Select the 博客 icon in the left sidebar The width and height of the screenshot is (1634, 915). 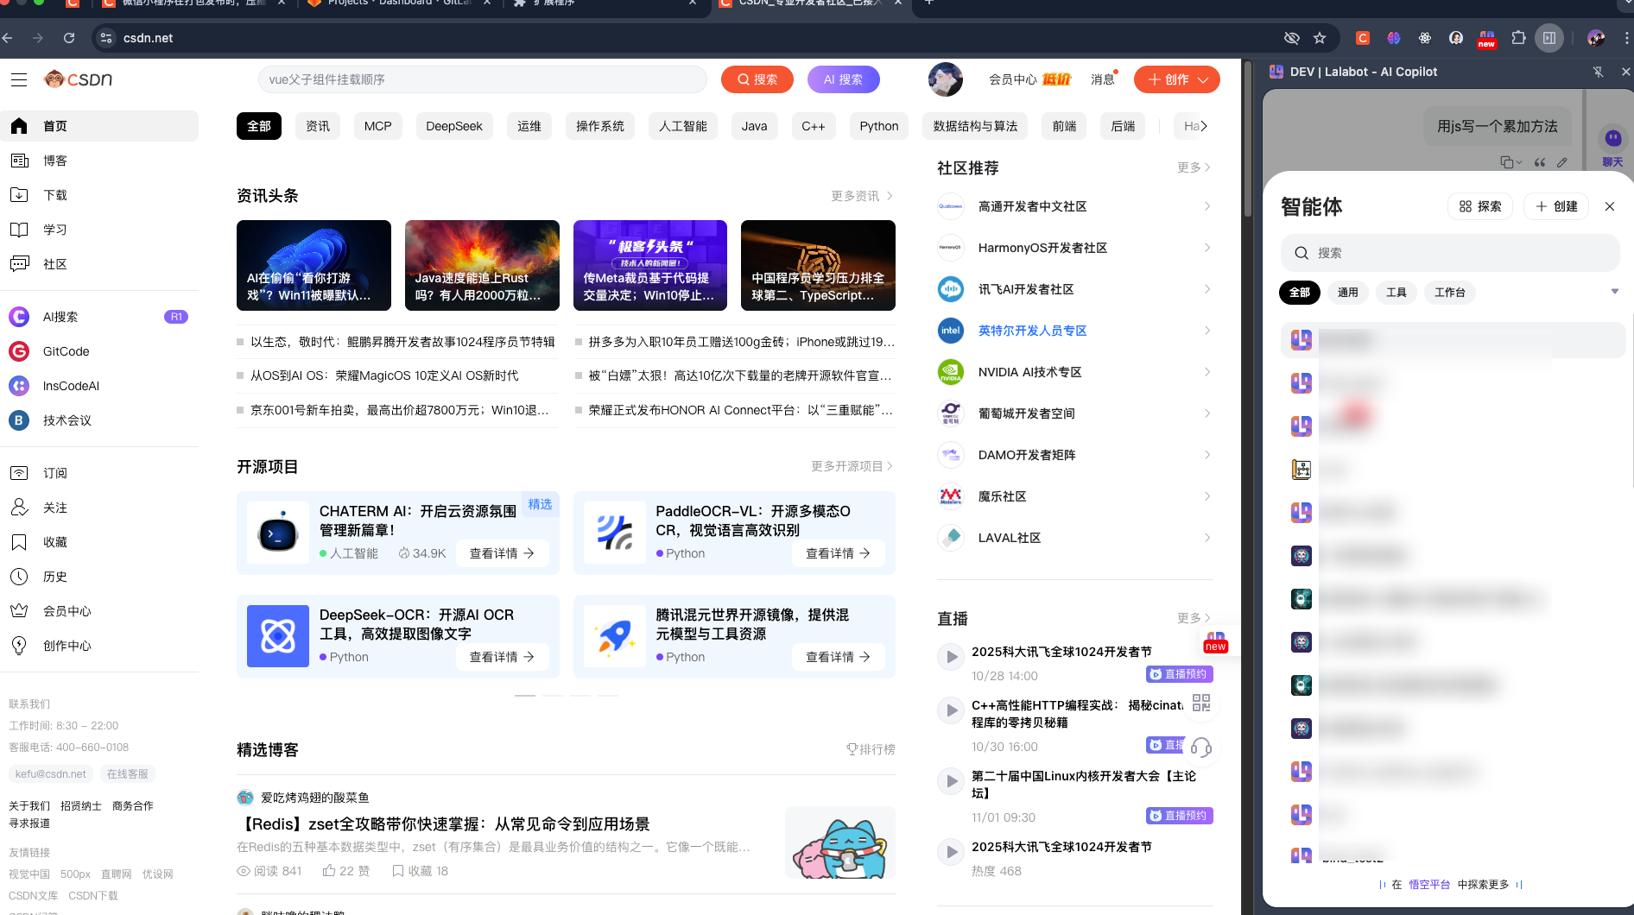(x=19, y=161)
